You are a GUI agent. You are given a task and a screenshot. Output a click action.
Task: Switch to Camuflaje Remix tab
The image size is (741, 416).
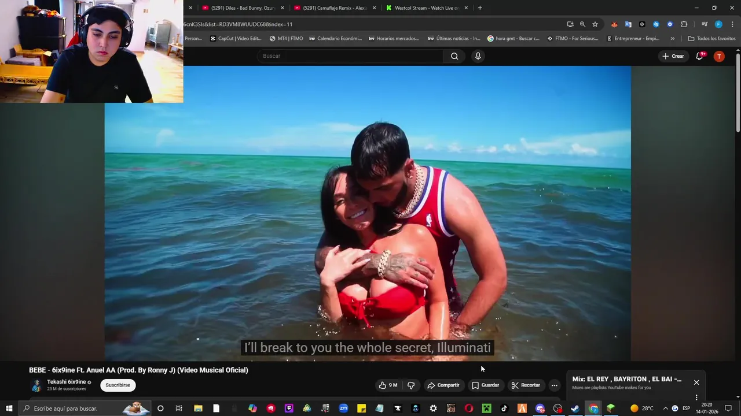333,8
